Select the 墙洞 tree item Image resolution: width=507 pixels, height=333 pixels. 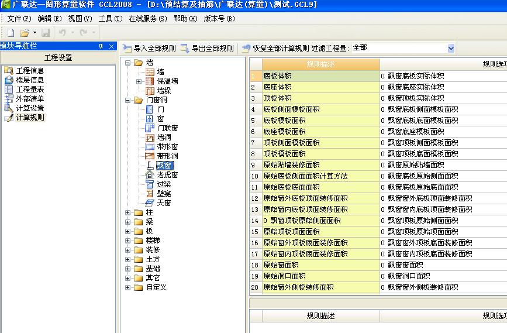164,138
